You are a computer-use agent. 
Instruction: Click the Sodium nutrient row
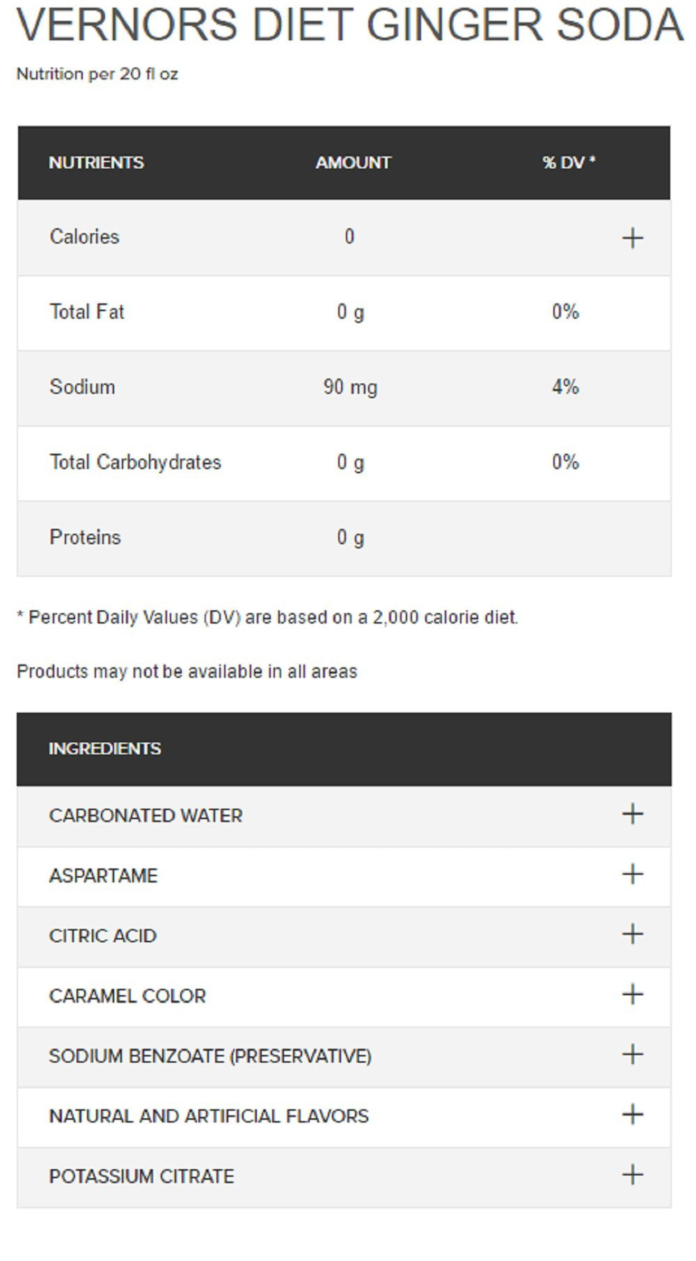(x=344, y=388)
